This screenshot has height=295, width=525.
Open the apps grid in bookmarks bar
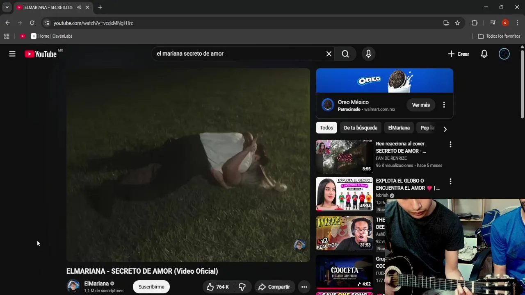tap(7, 36)
